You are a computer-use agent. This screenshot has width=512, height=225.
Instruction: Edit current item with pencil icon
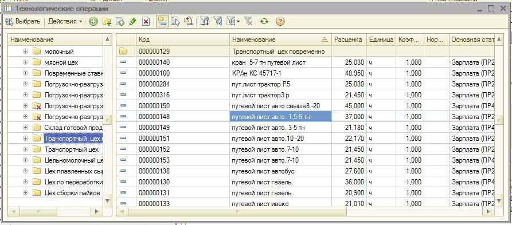click(132, 22)
